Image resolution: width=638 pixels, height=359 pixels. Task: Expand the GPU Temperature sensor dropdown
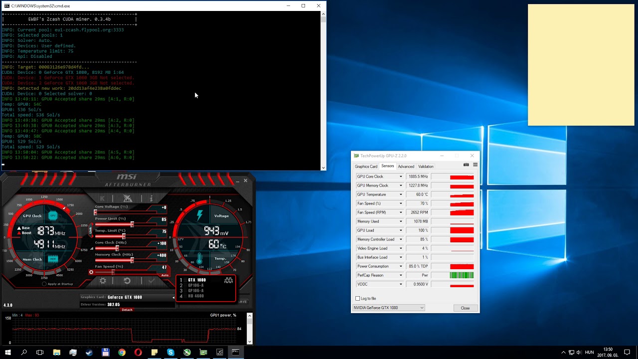pyautogui.click(x=400, y=194)
